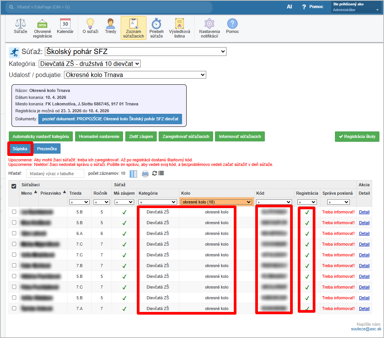This screenshot has width=384, height=338.
Task: Switch to the Prezenčka tab
Action: tap(47, 148)
